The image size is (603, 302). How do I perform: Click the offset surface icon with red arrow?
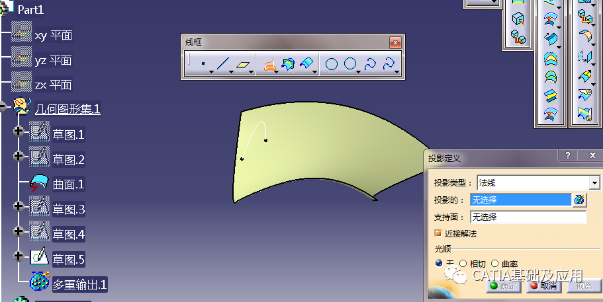coord(551,19)
